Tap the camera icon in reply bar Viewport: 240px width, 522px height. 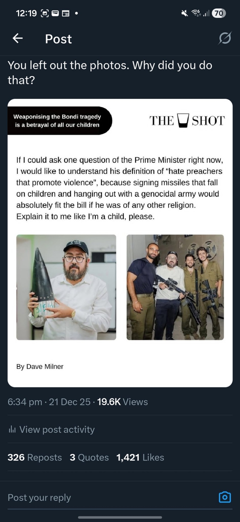(x=225, y=497)
